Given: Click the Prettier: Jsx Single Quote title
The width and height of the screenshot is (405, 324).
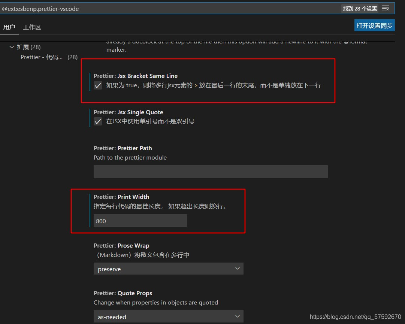Looking at the screenshot, I should (x=129, y=112).
